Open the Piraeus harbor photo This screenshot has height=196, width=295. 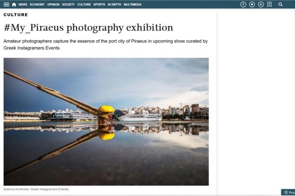[x=106, y=122]
